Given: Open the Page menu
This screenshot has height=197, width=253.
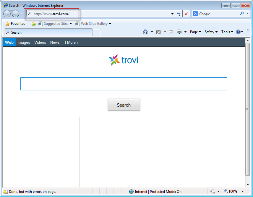Looking at the screenshot, I should click(x=195, y=32).
